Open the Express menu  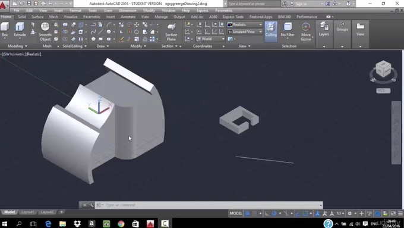202,11
